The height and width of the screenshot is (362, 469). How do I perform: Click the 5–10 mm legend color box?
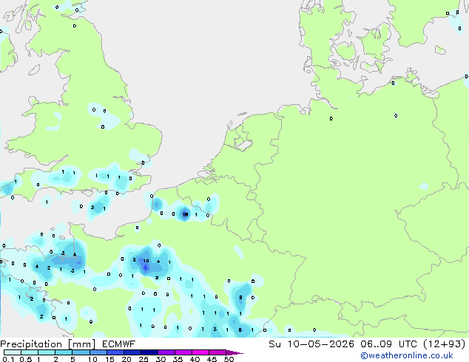tap(81, 352)
